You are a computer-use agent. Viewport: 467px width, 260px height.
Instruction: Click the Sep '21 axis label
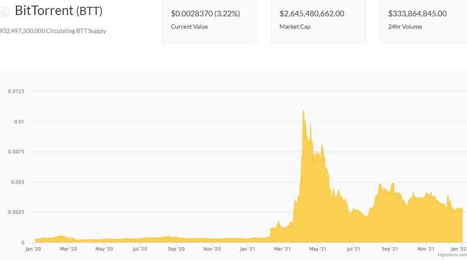tap(389, 249)
